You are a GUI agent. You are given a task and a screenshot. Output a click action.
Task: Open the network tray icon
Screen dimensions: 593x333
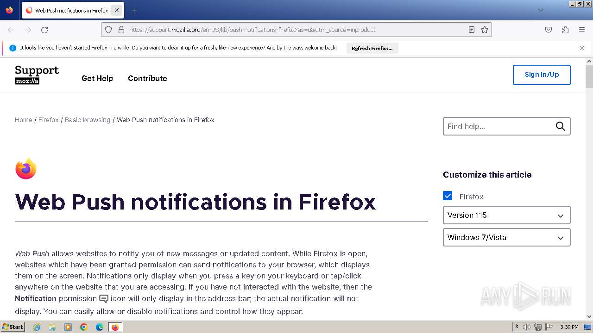538,327
